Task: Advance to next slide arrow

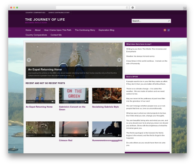Action: (119, 60)
